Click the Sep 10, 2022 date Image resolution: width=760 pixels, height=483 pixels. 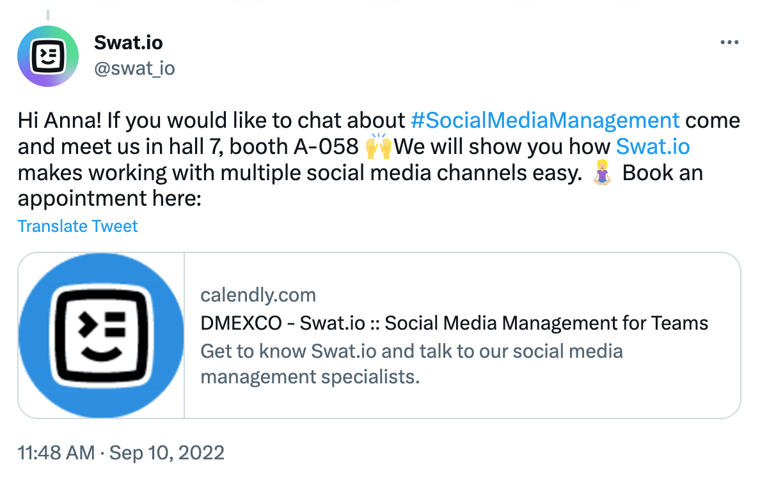coord(167,453)
